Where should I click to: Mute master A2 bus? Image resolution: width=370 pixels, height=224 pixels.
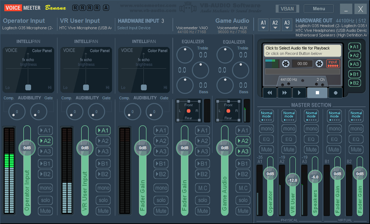(x=289, y=150)
